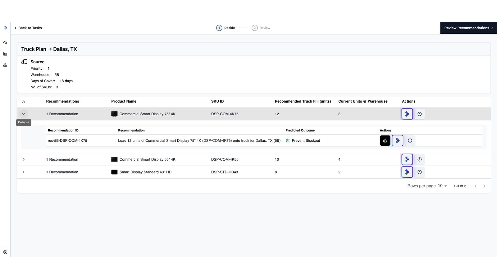Screen dimensions: 497x279
Task: Click Recommended Truck Fill (units) header
Action: [x=303, y=101]
